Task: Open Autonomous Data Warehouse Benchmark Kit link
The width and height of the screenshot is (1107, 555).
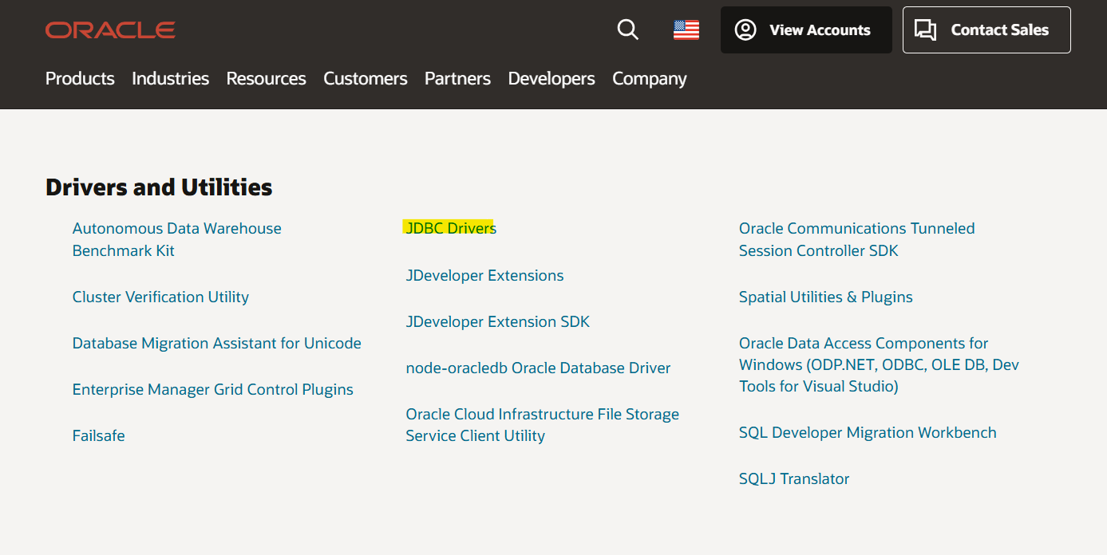Action: click(176, 239)
